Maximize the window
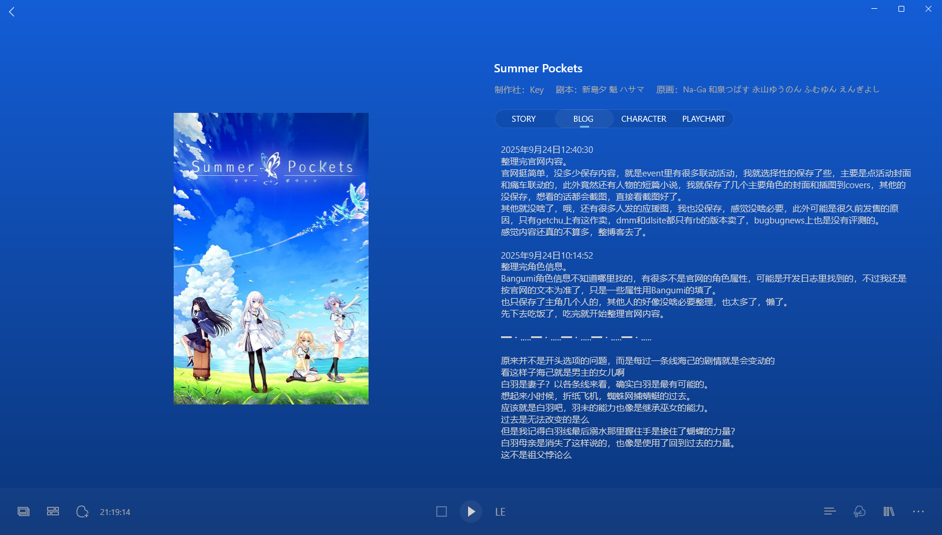Viewport: 942px width, 535px height. (x=901, y=9)
